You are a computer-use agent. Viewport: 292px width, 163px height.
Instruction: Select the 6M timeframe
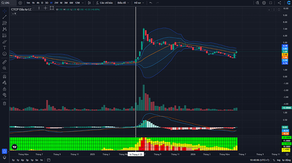[x=72, y=3]
